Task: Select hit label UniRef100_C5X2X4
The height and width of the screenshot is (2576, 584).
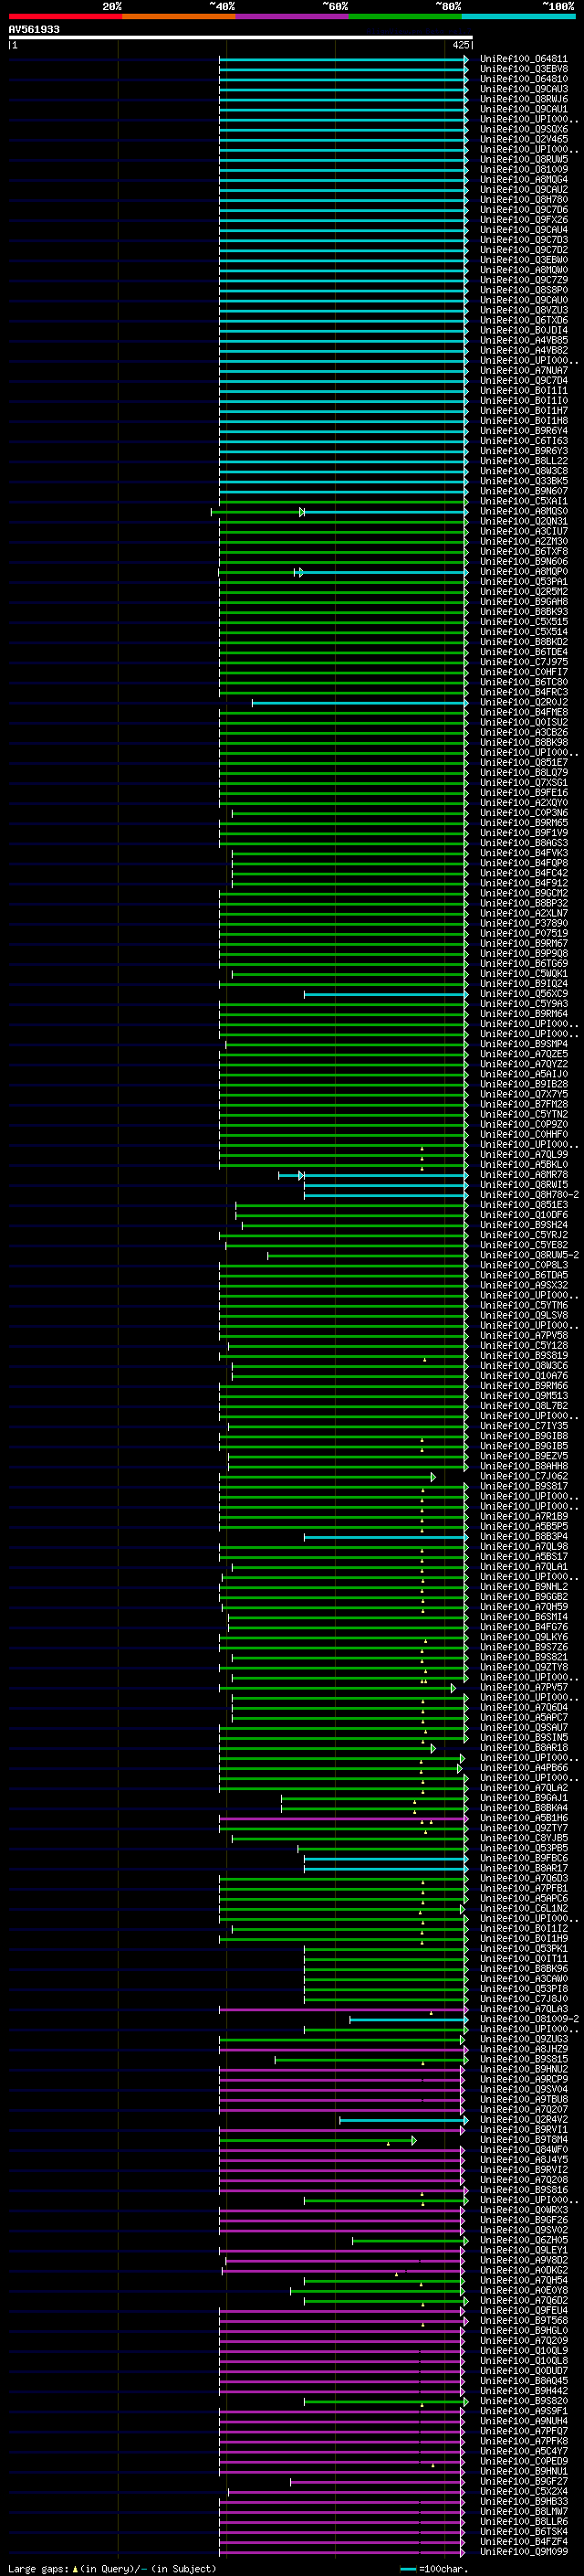Action: tap(523, 2490)
